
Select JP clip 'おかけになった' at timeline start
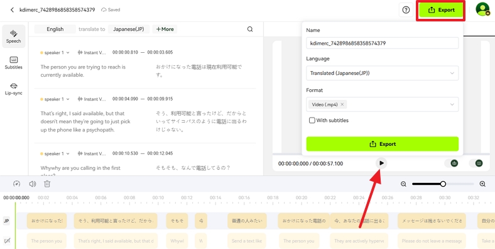(46, 221)
